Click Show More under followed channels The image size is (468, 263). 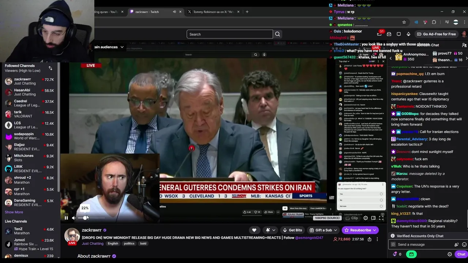click(x=14, y=212)
